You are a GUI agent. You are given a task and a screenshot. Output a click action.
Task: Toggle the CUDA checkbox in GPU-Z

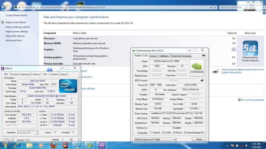(163, 133)
